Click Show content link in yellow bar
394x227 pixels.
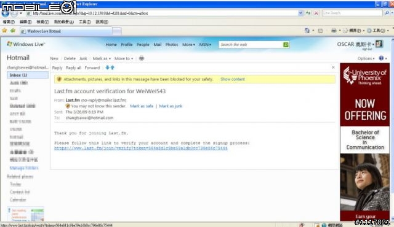pyautogui.click(x=233, y=79)
